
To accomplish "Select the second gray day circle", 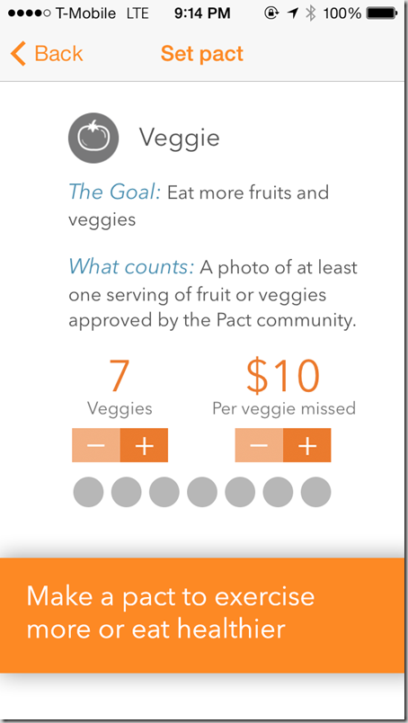I will pyautogui.click(x=127, y=492).
